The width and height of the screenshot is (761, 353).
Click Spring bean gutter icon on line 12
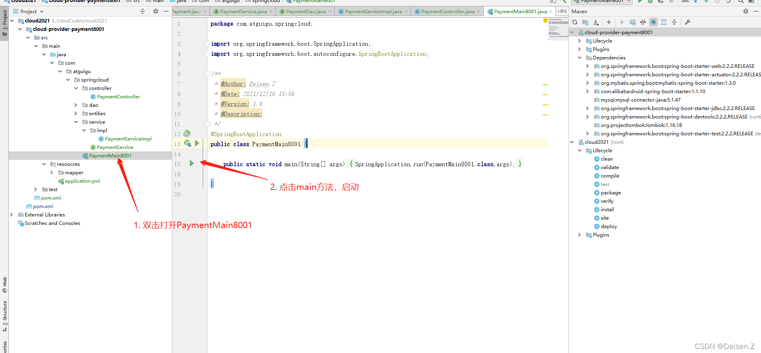187,133
